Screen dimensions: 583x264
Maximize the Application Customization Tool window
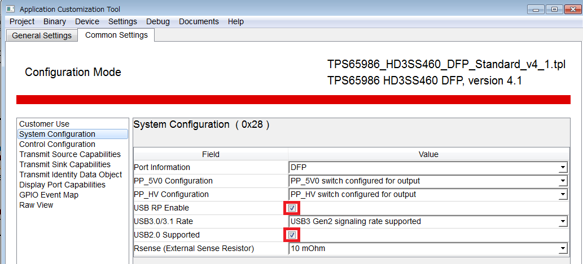554,9
